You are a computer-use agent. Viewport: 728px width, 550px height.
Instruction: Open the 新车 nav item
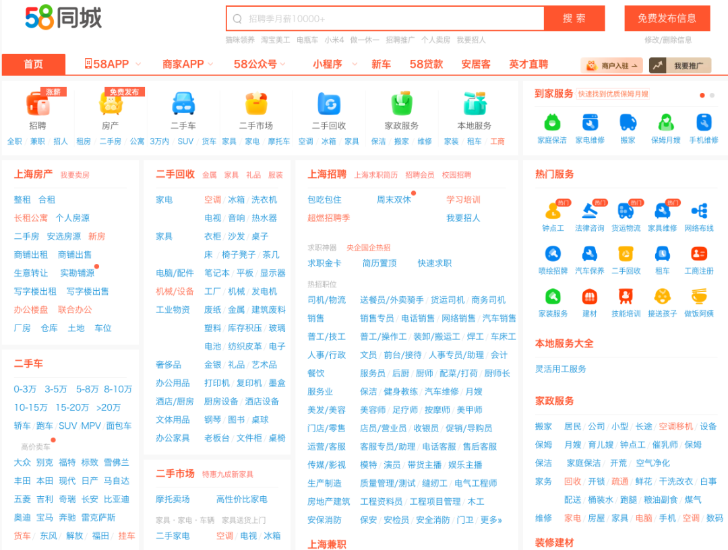381,64
